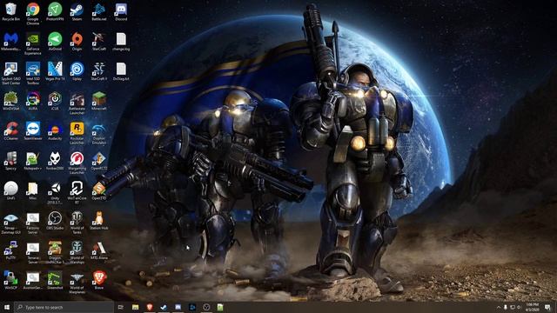Select the Misc folder on the desktop
This screenshot has width=557, height=313.
(x=33, y=191)
